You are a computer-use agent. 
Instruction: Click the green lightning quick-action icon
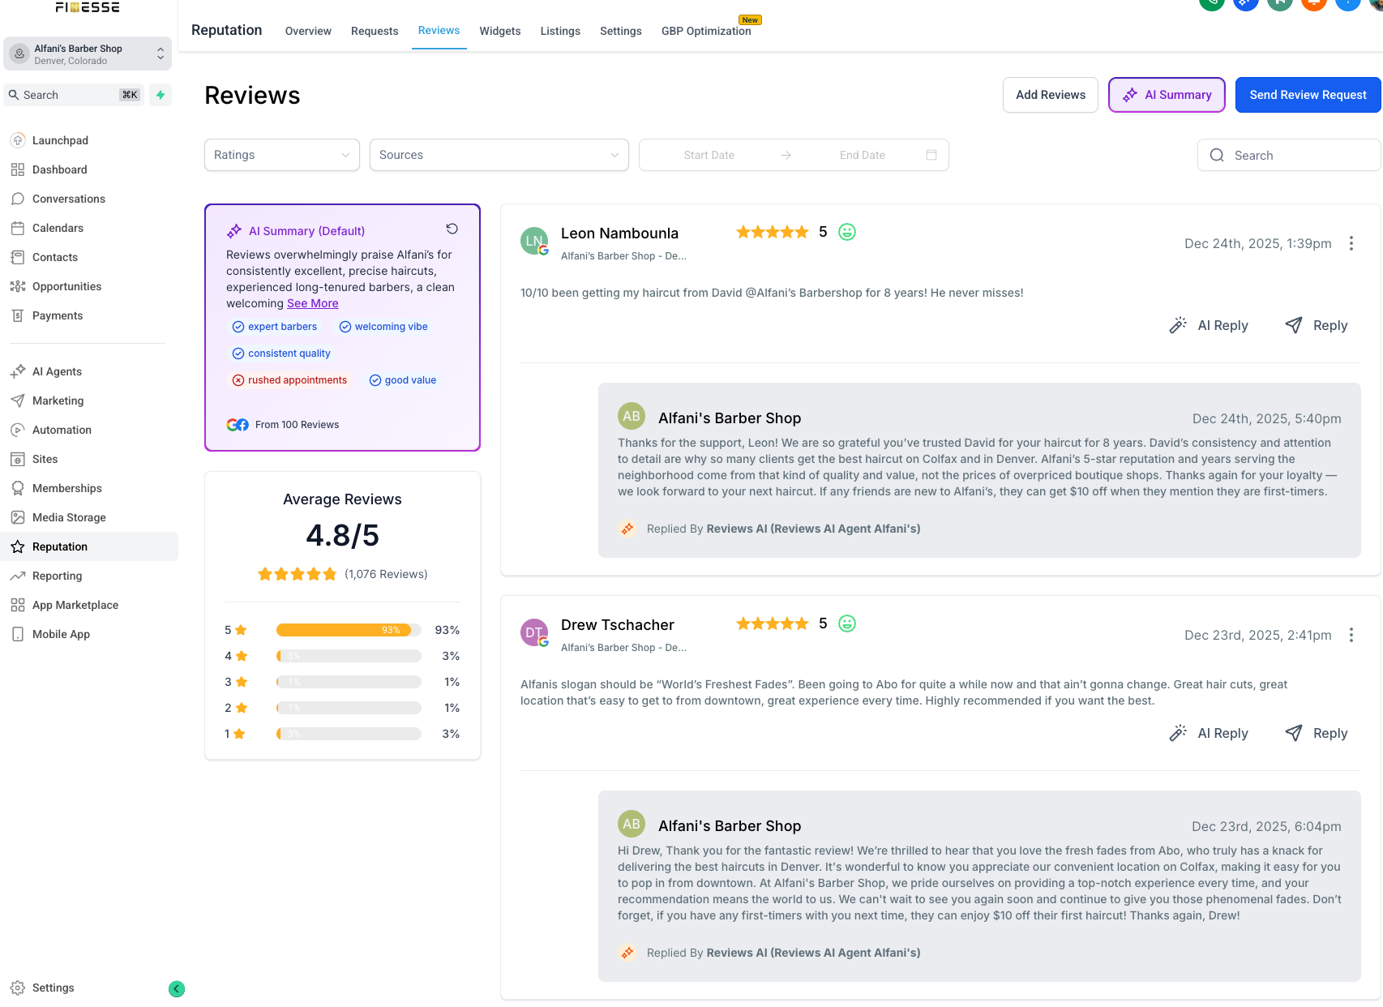click(x=161, y=95)
